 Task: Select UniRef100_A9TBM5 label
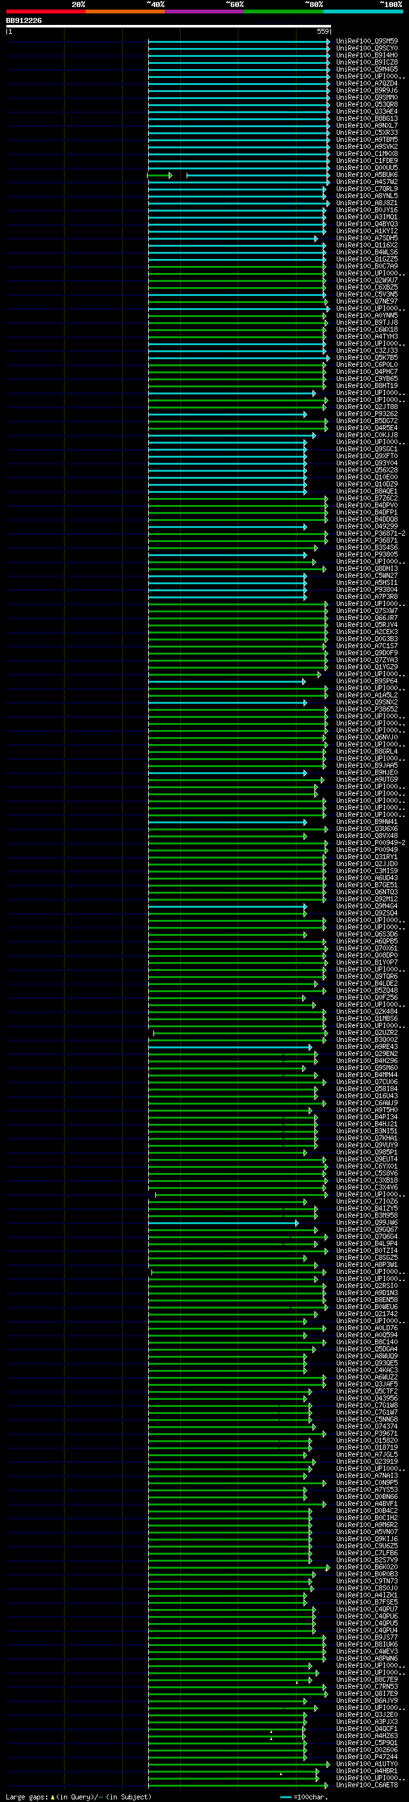coord(367,140)
